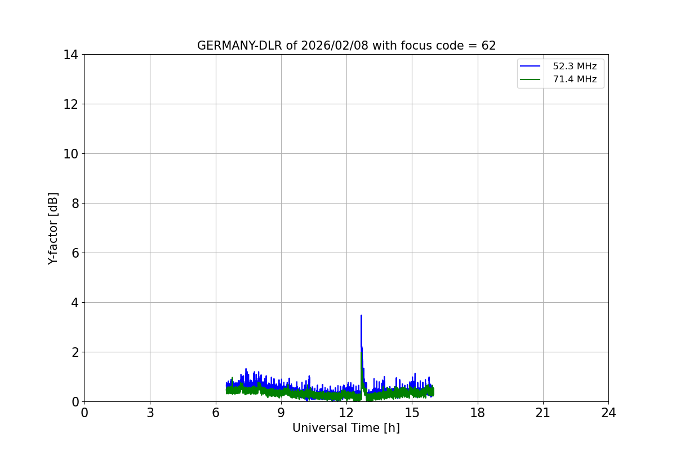This screenshot has height=451, width=676.
Task: Click x-axis tick label '9'
Action: tap(281, 413)
